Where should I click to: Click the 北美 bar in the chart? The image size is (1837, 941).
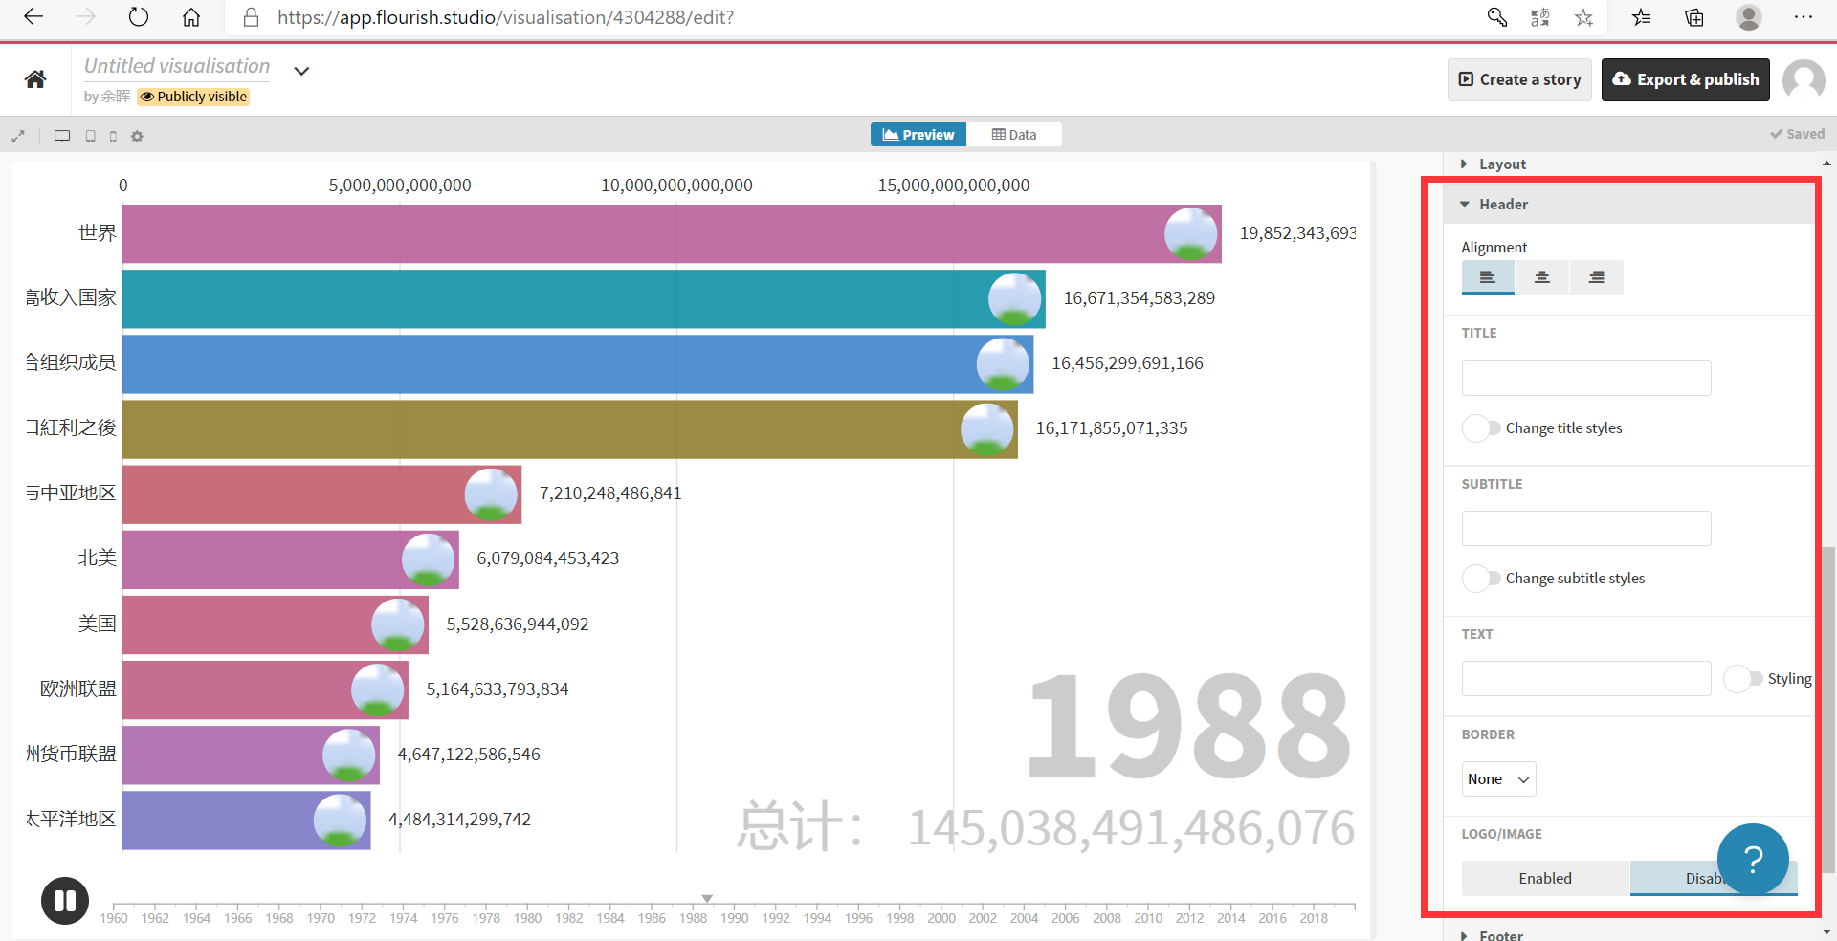point(291,559)
